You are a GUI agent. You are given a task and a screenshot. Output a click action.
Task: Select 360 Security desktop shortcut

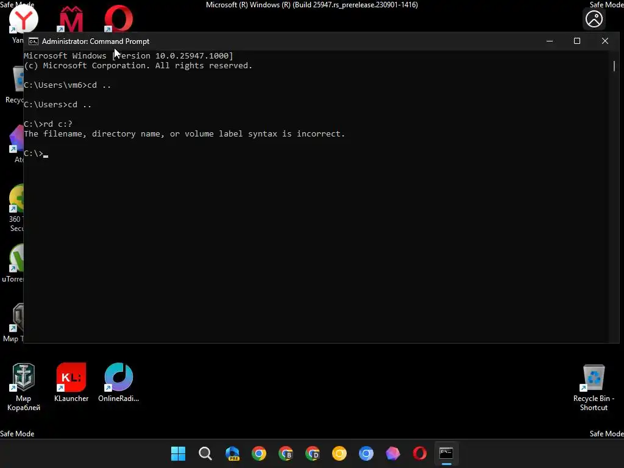tap(16, 208)
